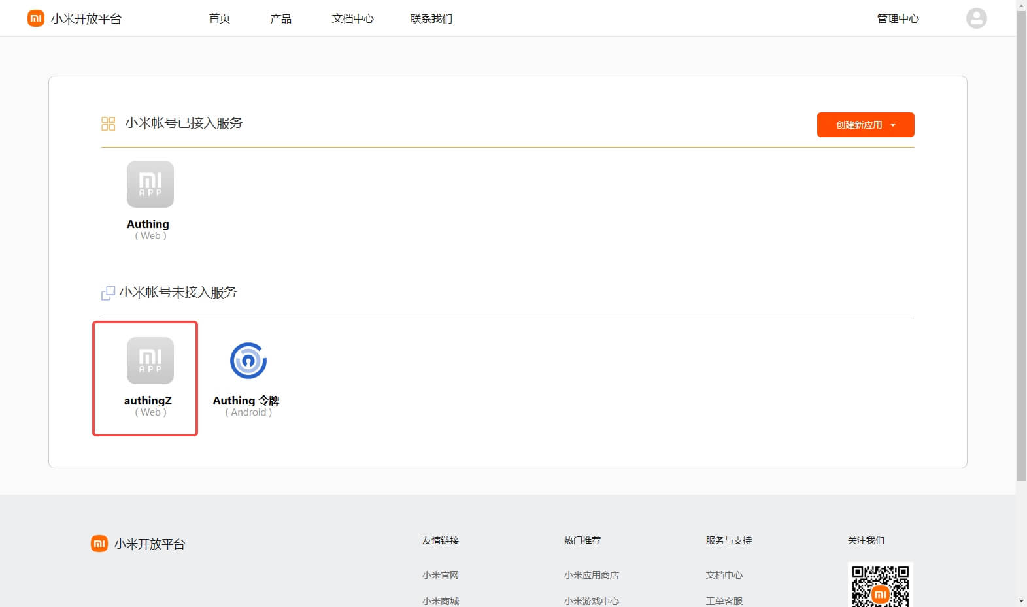Click the grid icon beside 小米帐号已接入服务
This screenshot has width=1027, height=607.
108,123
